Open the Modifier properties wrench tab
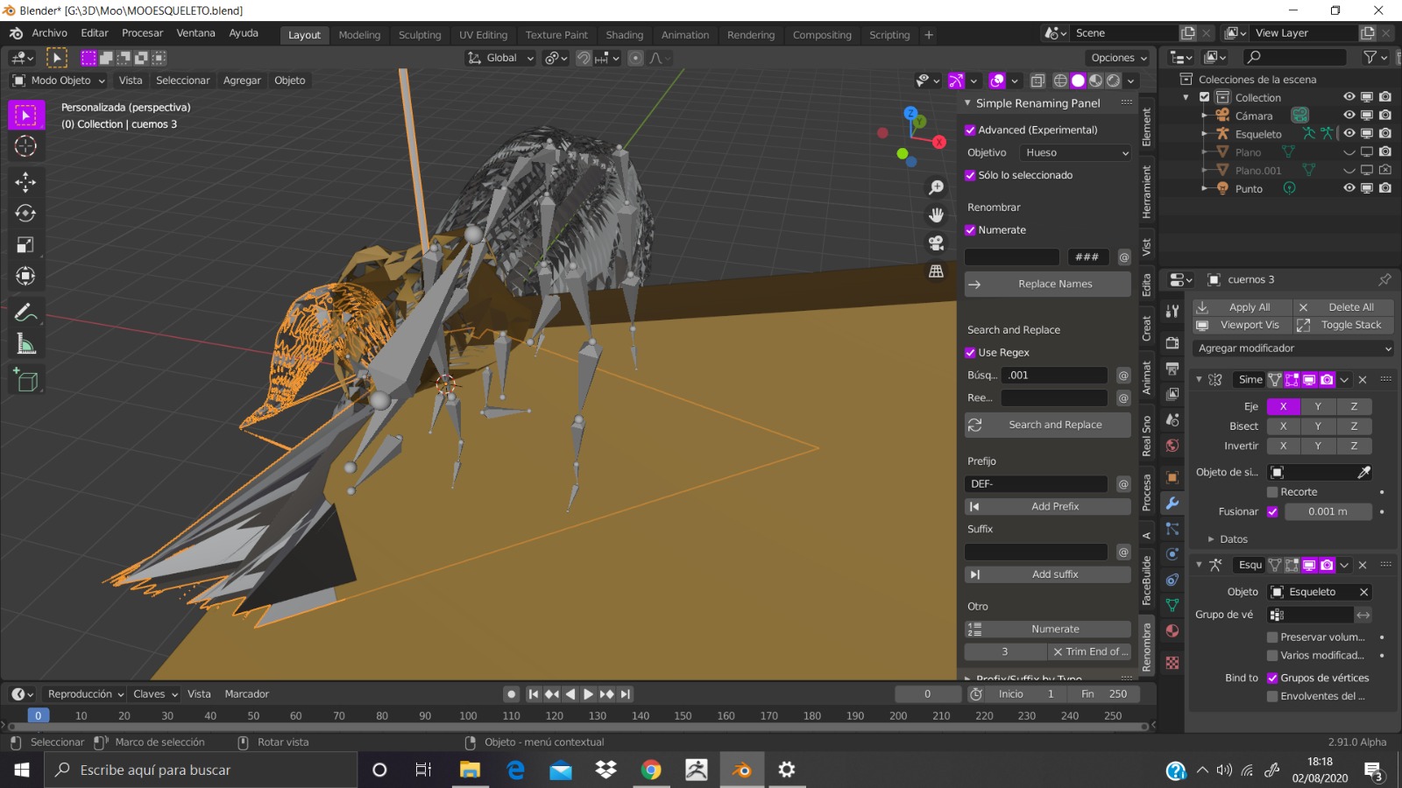 (1172, 503)
